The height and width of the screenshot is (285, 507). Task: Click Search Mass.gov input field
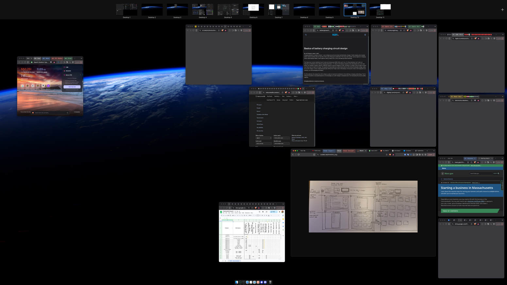pyautogui.click(x=481, y=174)
